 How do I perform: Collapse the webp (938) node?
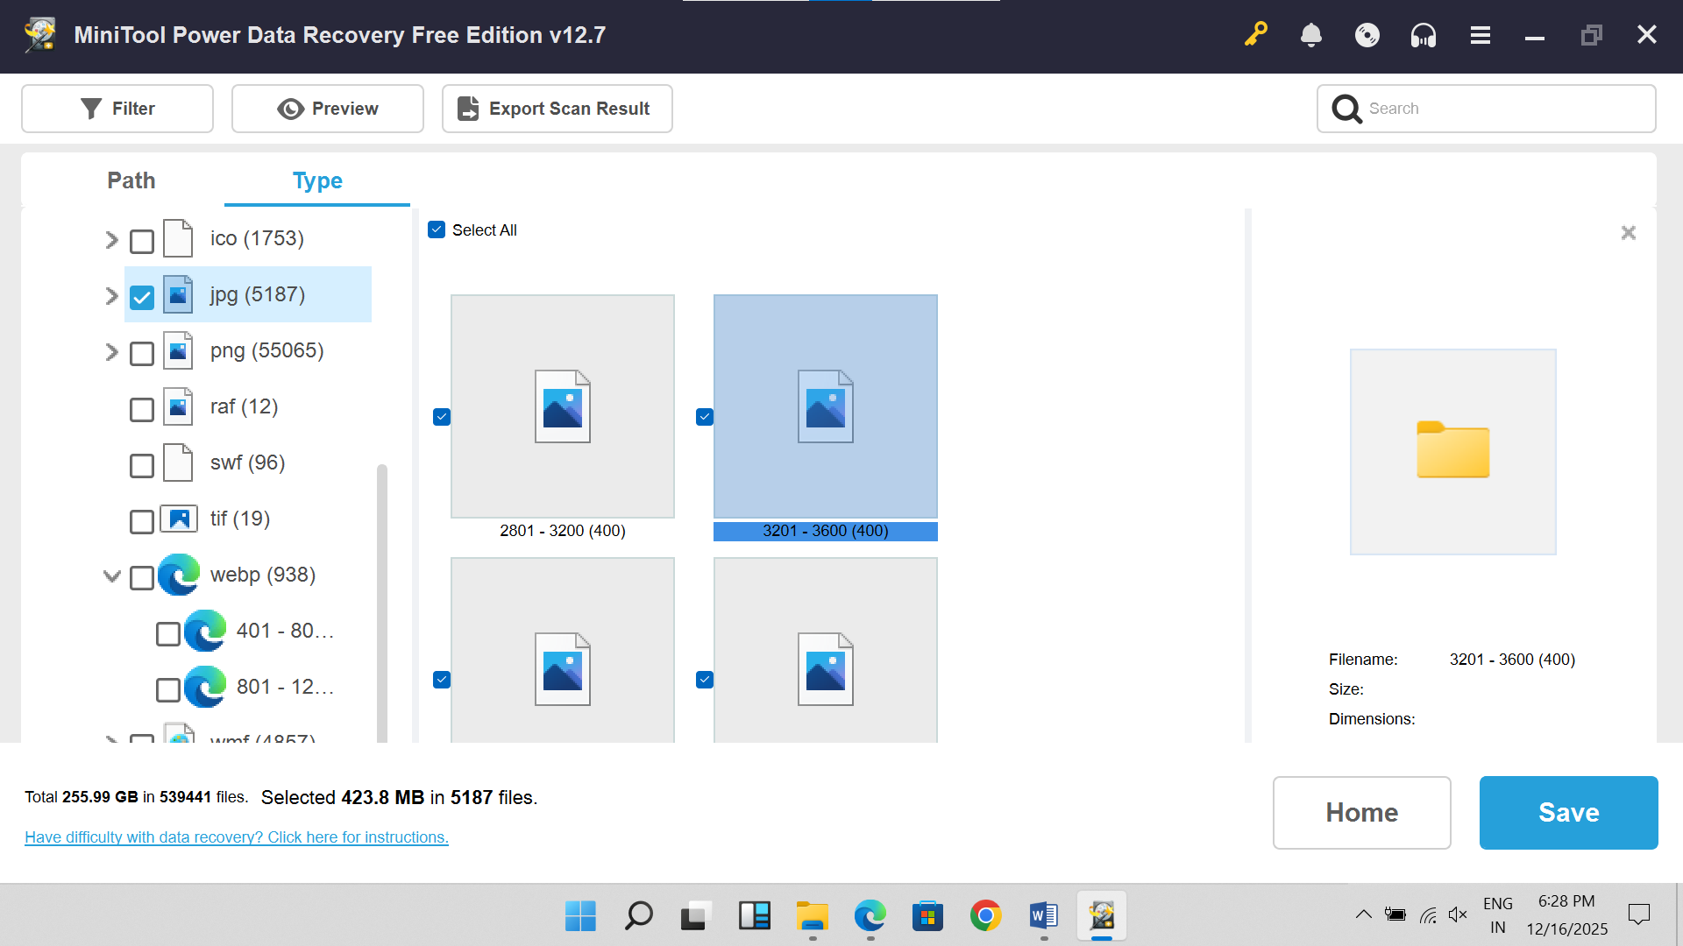pos(111,575)
